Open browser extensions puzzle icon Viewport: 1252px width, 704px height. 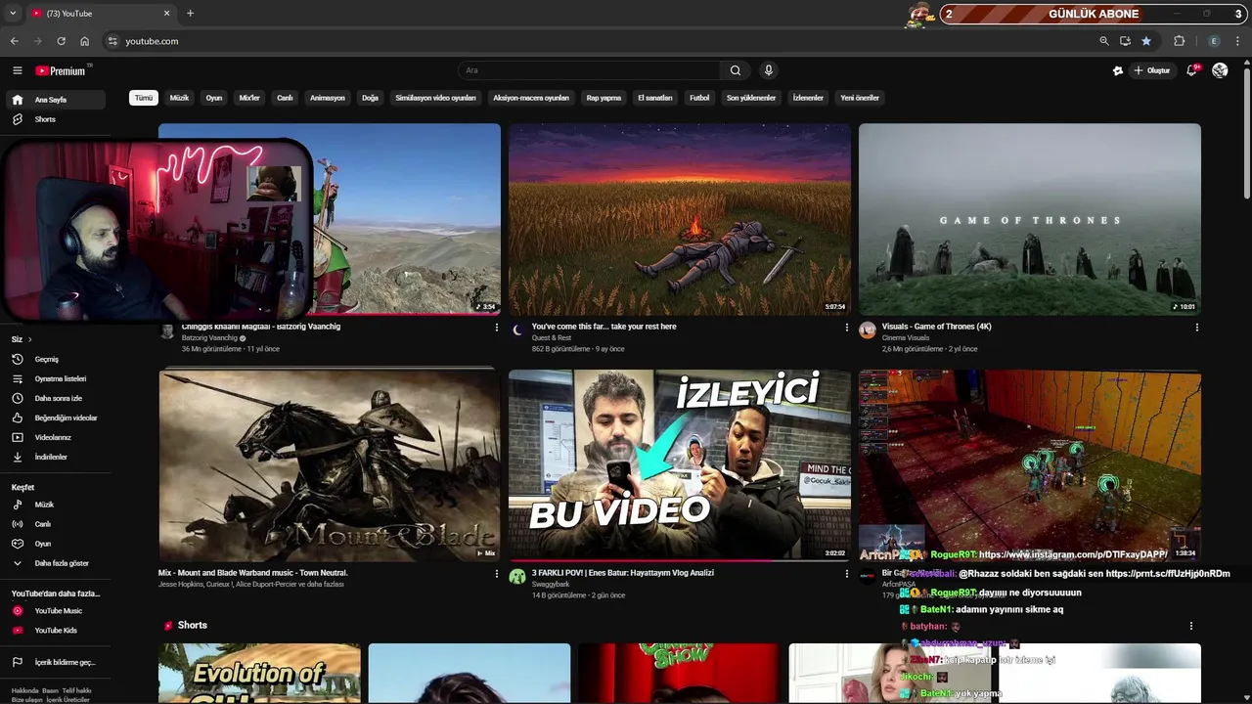tap(1179, 41)
